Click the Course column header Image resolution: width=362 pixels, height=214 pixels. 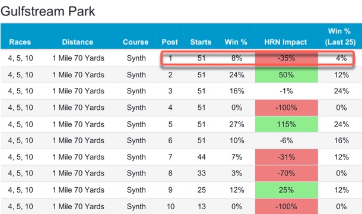coord(135,42)
